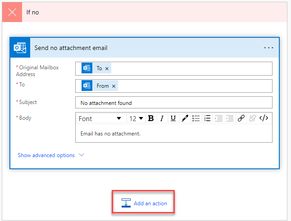Remove the To token from Original Mailbox Address
Viewport: 291px width, 221px height.
(107, 68)
